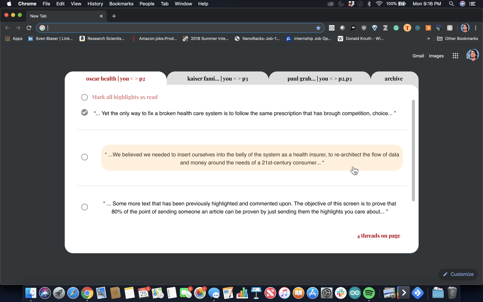Close the New Tab tab
483x302 pixels.
tap(101, 16)
